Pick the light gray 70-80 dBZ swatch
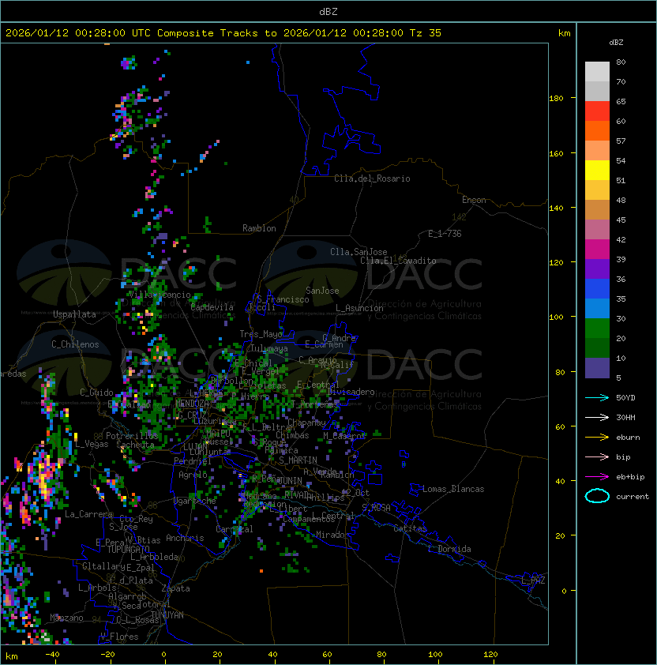 (x=597, y=71)
